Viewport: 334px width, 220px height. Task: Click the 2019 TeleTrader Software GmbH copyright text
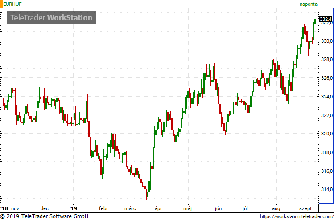pos(44,216)
